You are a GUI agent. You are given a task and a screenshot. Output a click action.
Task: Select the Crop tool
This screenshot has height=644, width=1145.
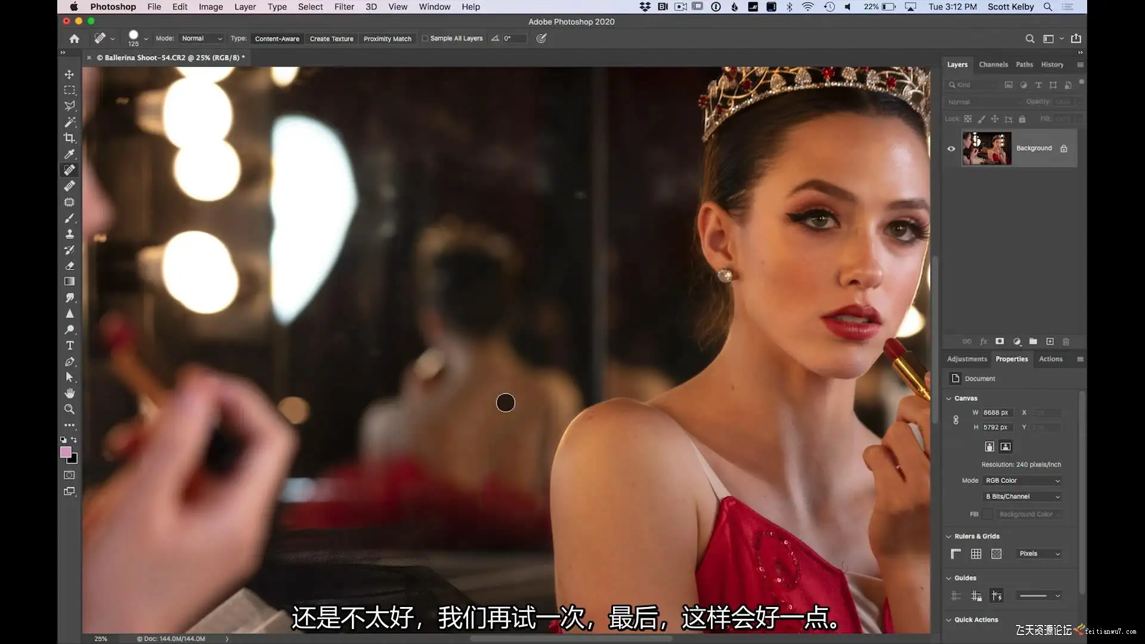tap(70, 138)
